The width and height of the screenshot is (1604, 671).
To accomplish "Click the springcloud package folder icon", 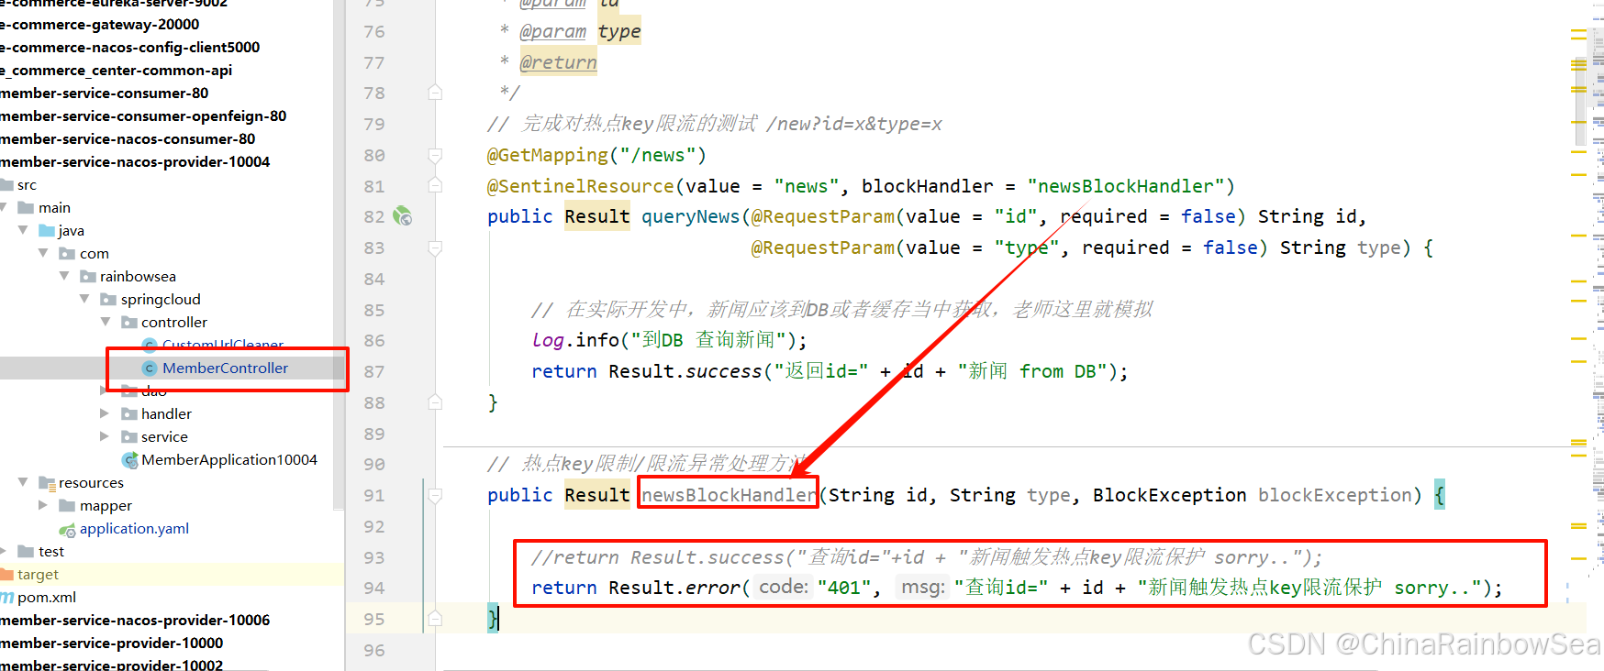I will point(108,300).
